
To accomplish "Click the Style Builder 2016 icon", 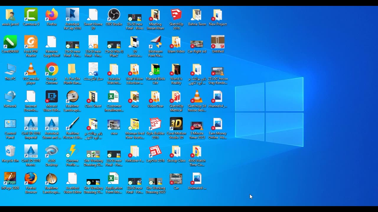I will point(155,124).
